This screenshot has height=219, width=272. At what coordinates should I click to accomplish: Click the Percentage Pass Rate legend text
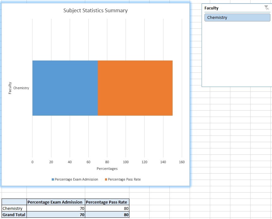click(124, 180)
